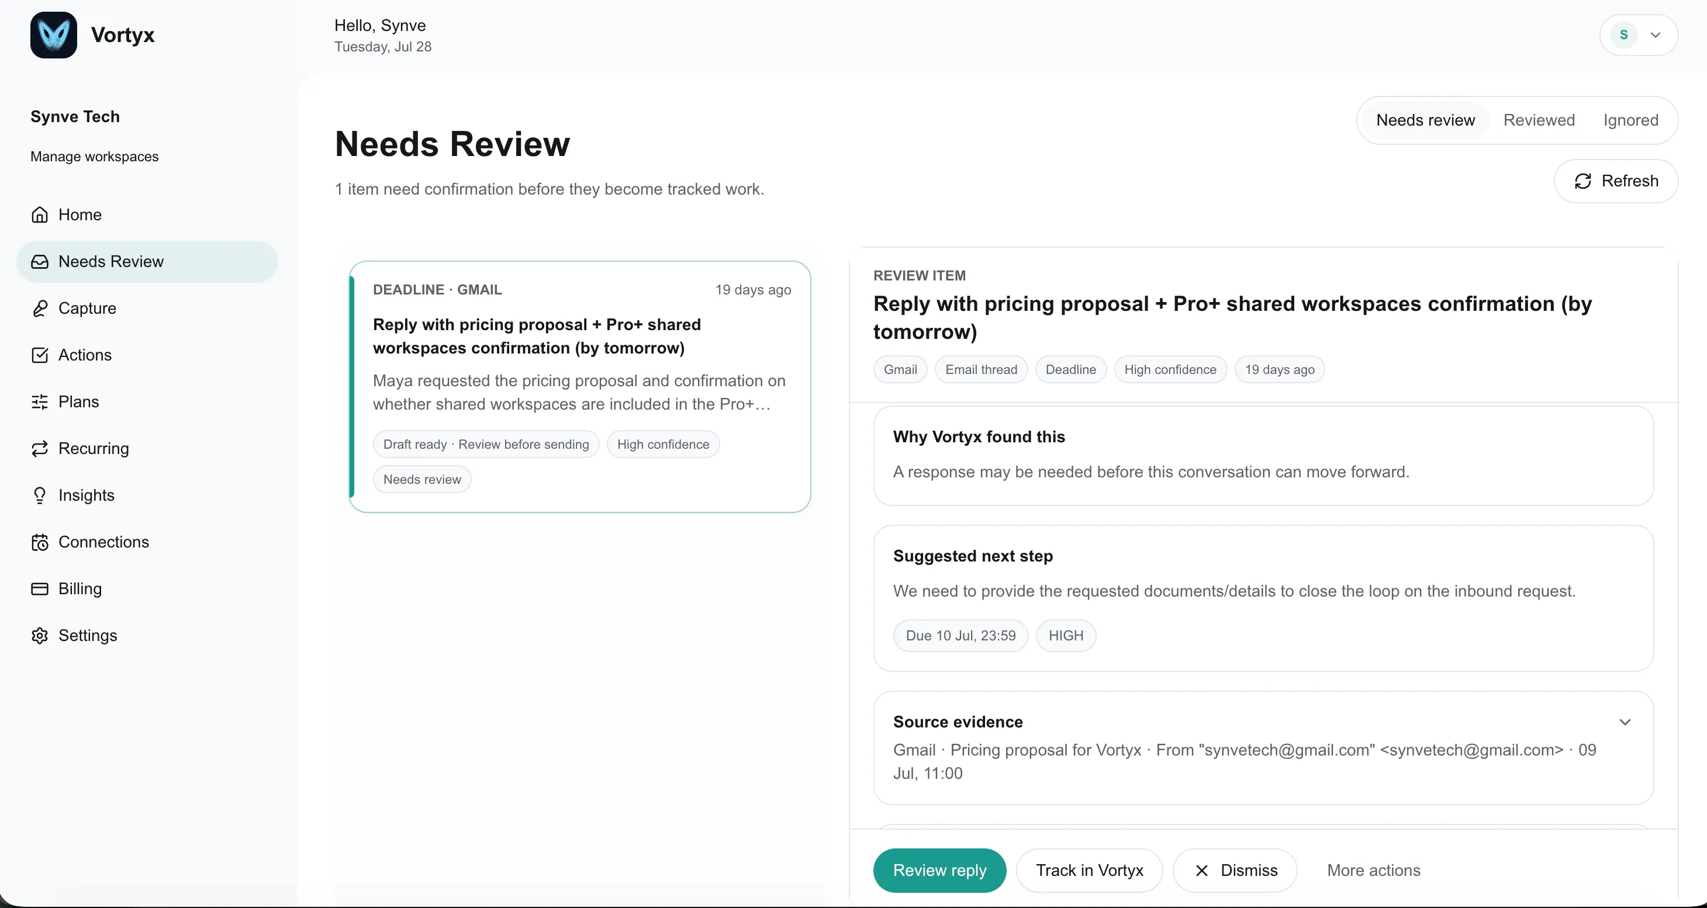The image size is (1707, 908).
Task: Click the Gmail tag in review item
Action: tap(900, 369)
